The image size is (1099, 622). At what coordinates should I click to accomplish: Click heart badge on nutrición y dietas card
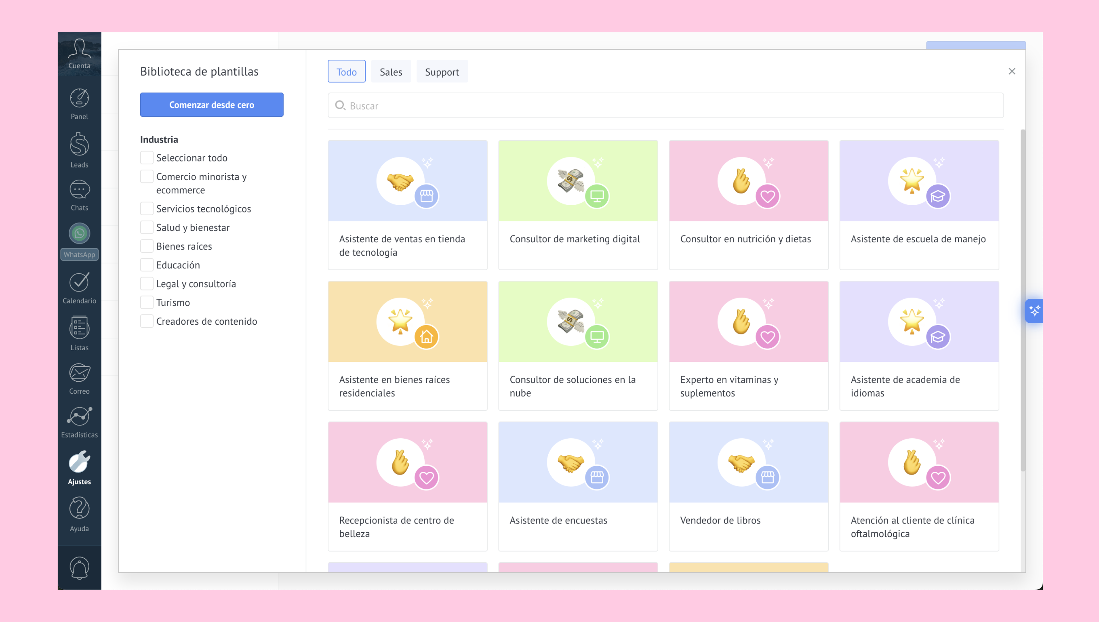767,196
